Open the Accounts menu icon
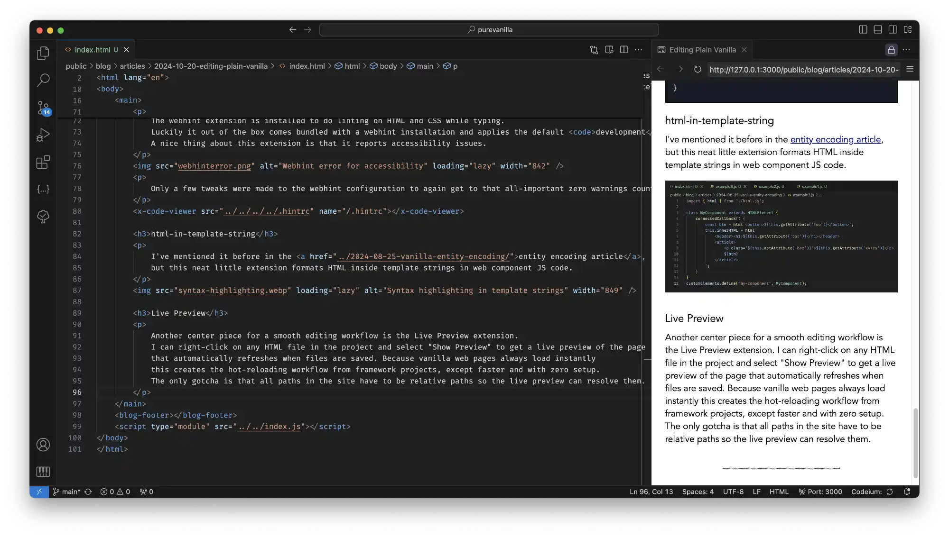This screenshot has width=949, height=537. click(x=43, y=445)
